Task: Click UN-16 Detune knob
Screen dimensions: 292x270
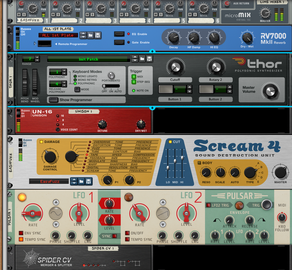Action: [102, 124]
